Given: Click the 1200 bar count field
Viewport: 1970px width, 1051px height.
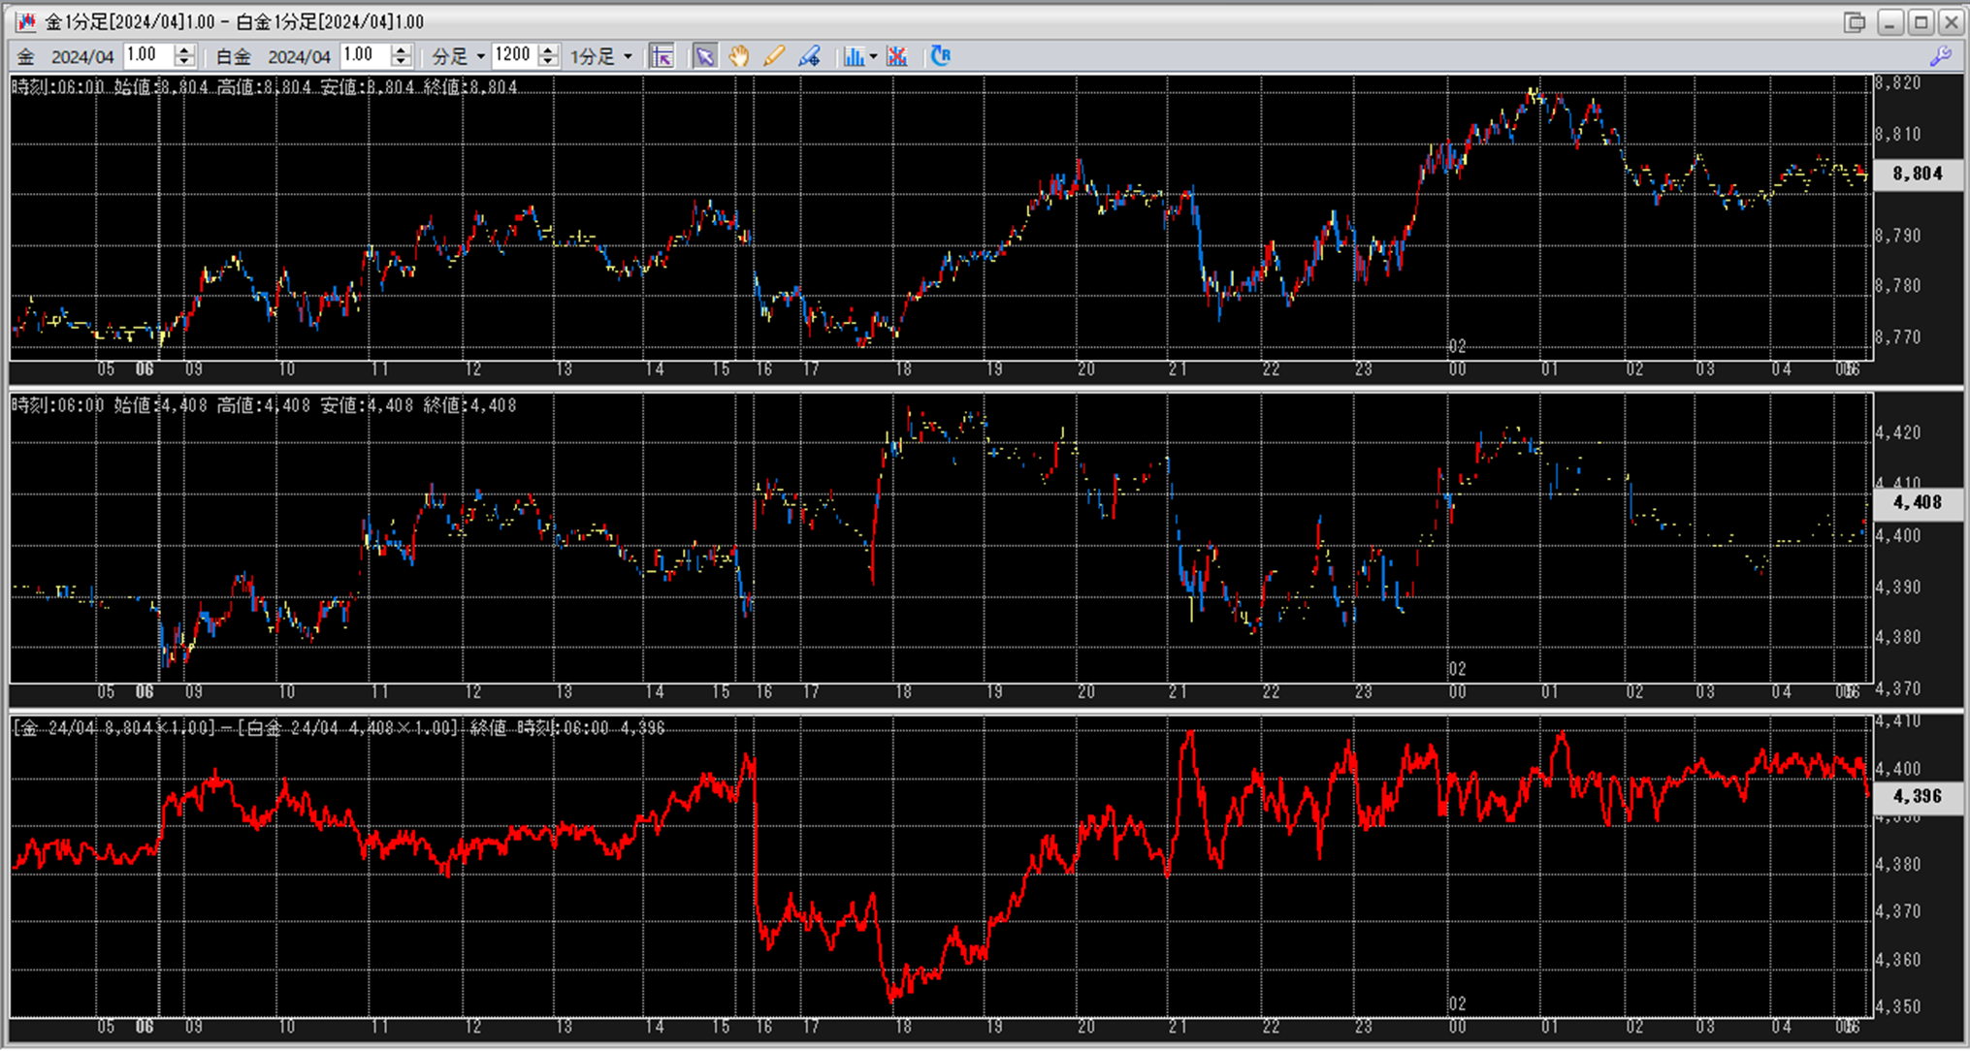Looking at the screenshot, I should click(x=513, y=56).
